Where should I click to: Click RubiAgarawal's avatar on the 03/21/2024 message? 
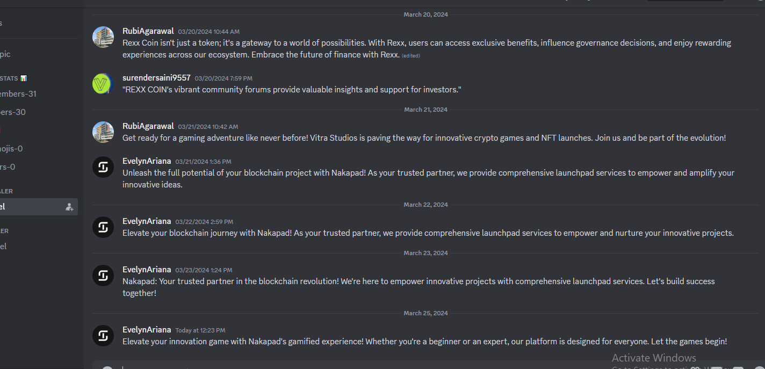[103, 132]
